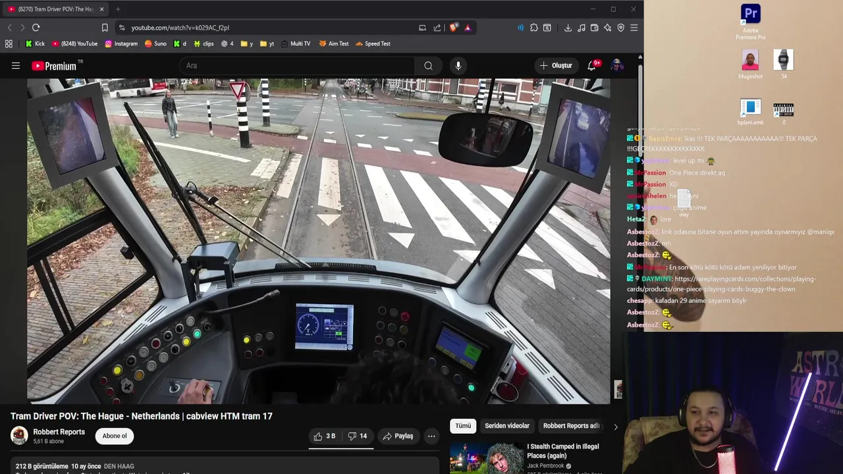Image resolution: width=843 pixels, height=474 pixels.
Task: Share the video with the Paylaş button
Action: [398, 436]
